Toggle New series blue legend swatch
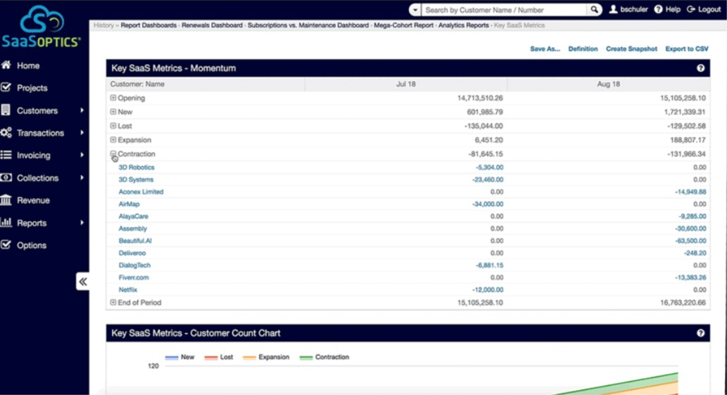The width and height of the screenshot is (727, 395). pyautogui.click(x=172, y=358)
